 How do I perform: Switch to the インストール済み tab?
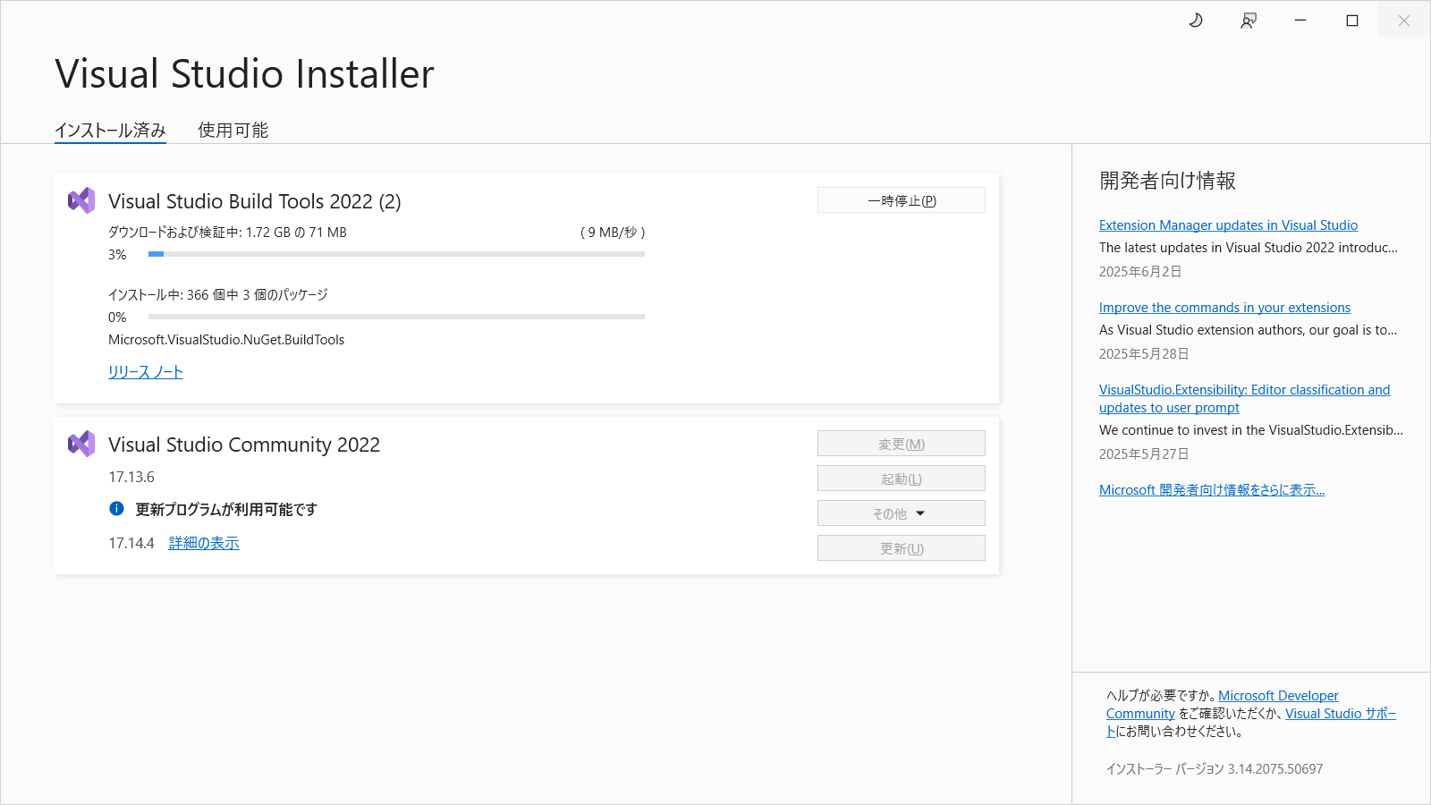(x=110, y=131)
